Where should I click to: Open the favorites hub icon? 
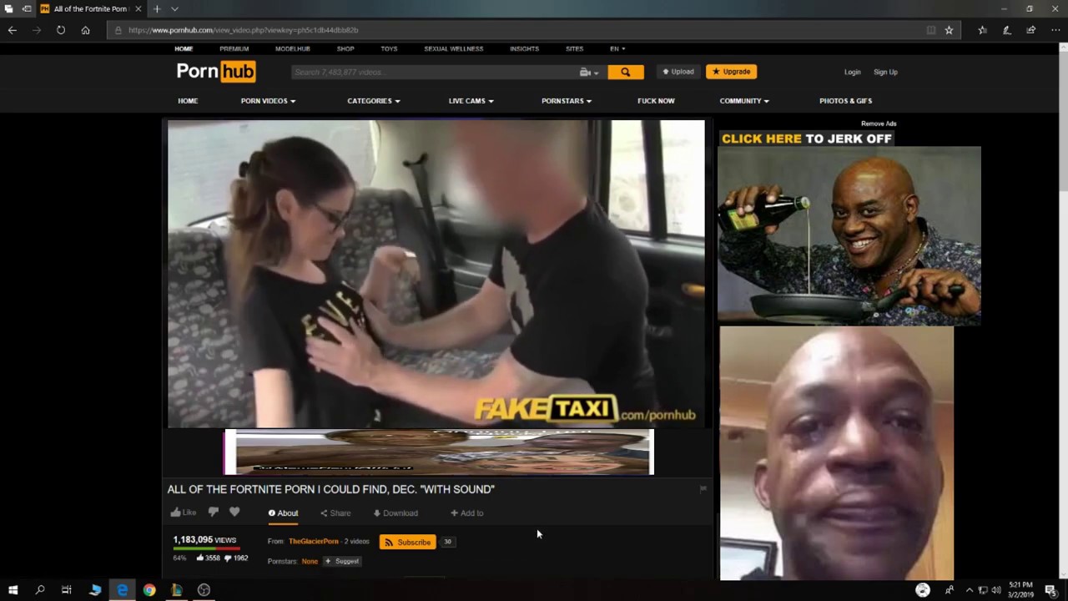tap(982, 30)
